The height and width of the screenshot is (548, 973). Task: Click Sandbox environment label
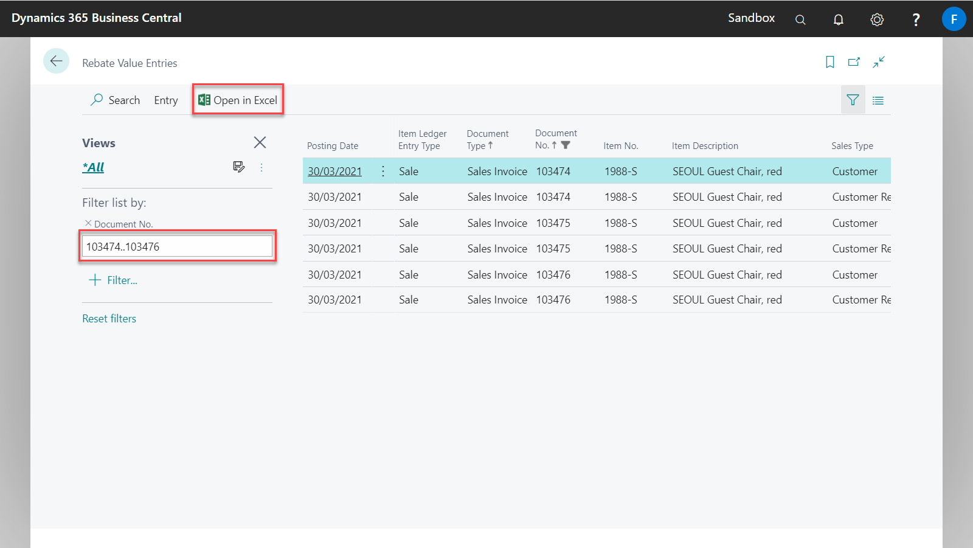751,18
